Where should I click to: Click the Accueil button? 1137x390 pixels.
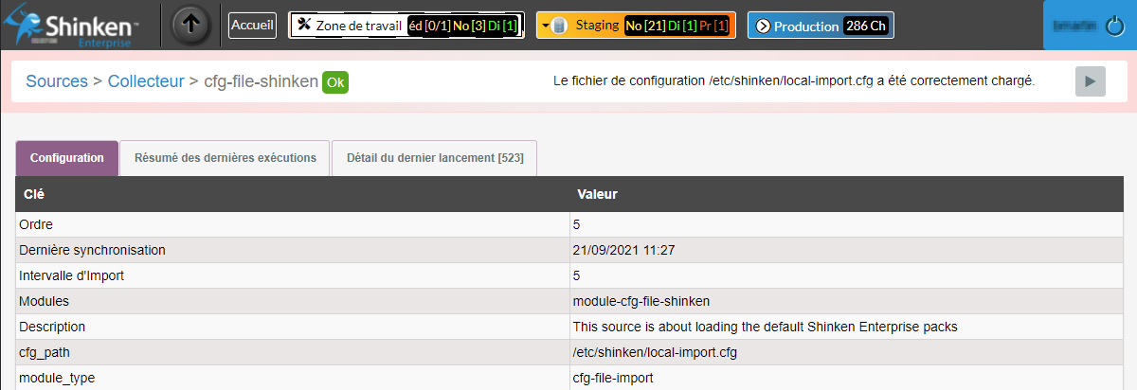point(252,26)
